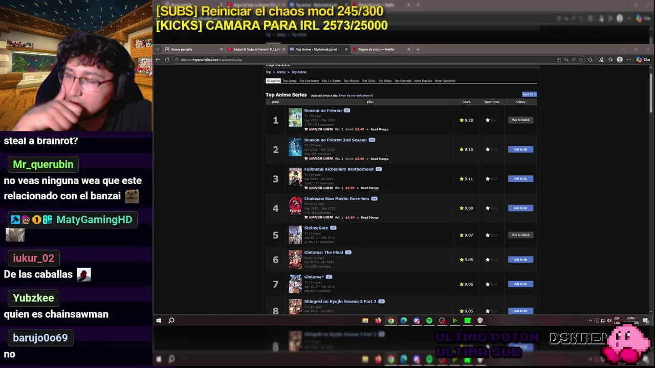Open Google Chrome from the taskbar

coord(391,320)
